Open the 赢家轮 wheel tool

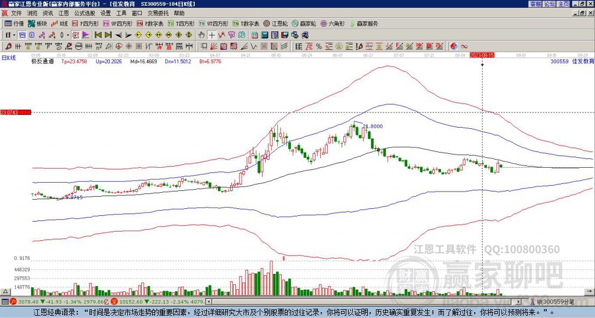click(304, 23)
